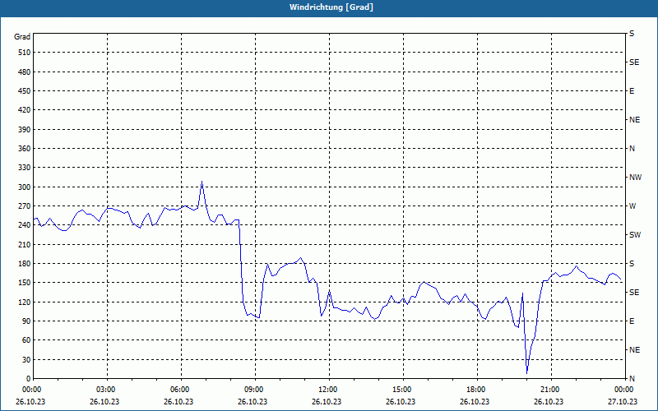Select the 330 y-axis value
This screenshot has width=658, height=411.
pos(25,168)
